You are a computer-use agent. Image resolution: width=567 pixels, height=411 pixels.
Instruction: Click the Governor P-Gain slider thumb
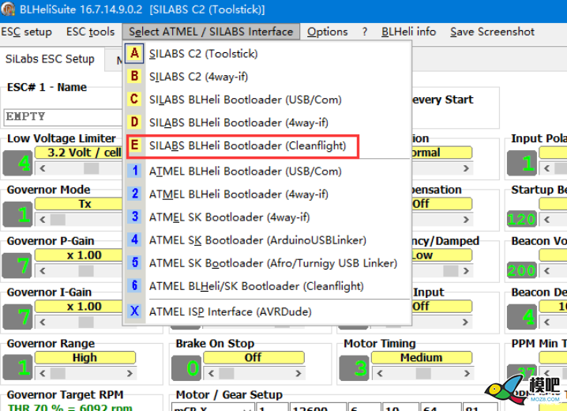tap(86, 270)
